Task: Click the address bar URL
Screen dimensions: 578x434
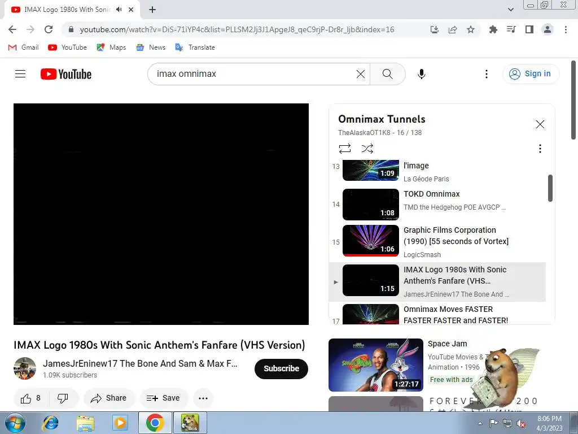Action: click(x=237, y=29)
